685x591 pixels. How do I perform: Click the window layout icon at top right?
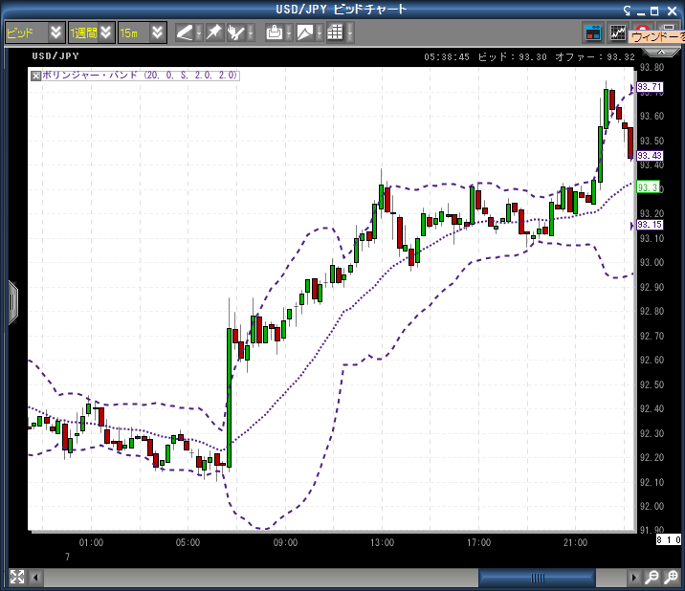click(593, 33)
